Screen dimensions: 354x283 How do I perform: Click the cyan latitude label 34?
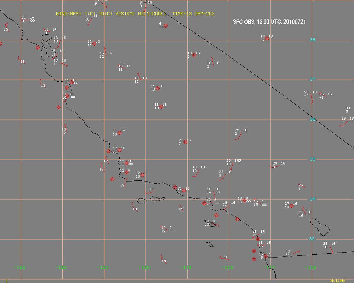[x=312, y=199]
